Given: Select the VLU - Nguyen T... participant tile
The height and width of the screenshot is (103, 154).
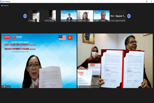Looking at the screenshot, I should coord(118,16).
